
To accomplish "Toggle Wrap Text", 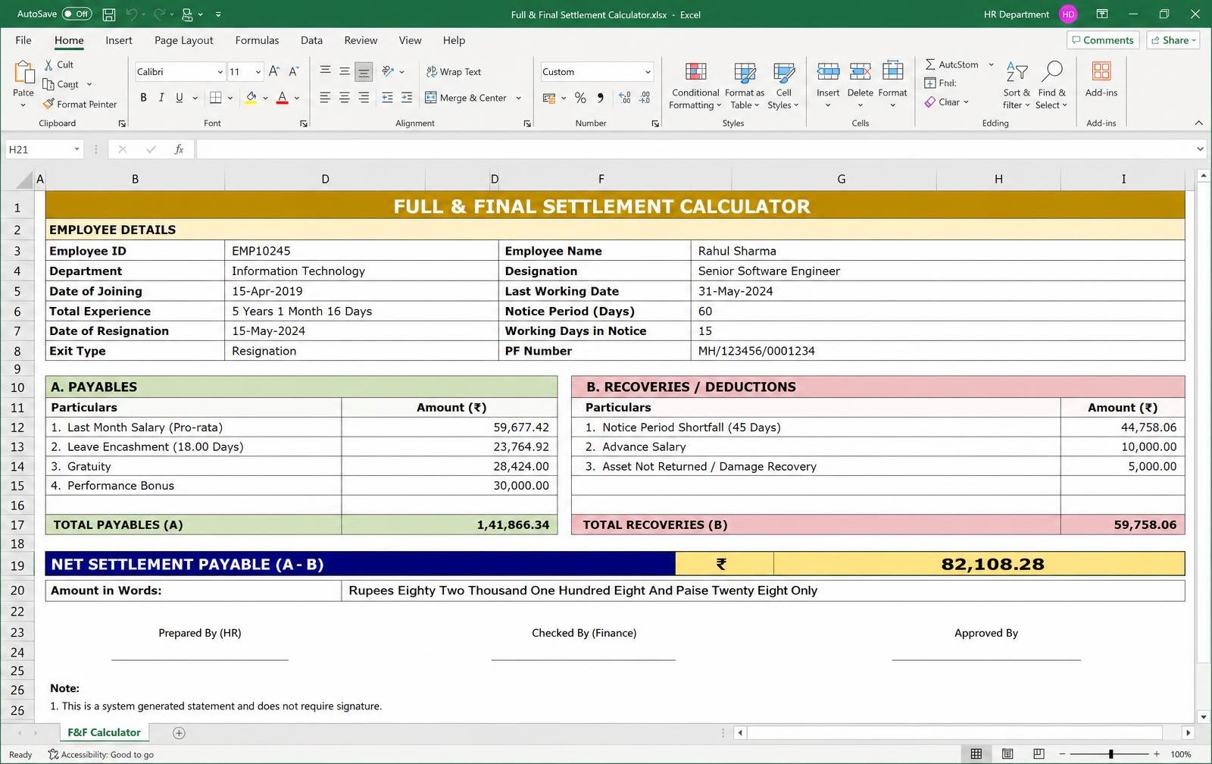I will click(454, 71).
